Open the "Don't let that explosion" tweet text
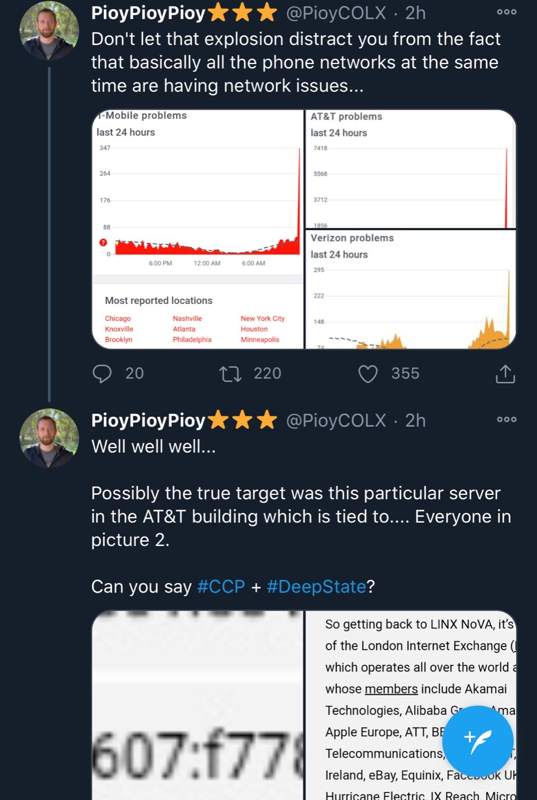 [x=296, y=62]
